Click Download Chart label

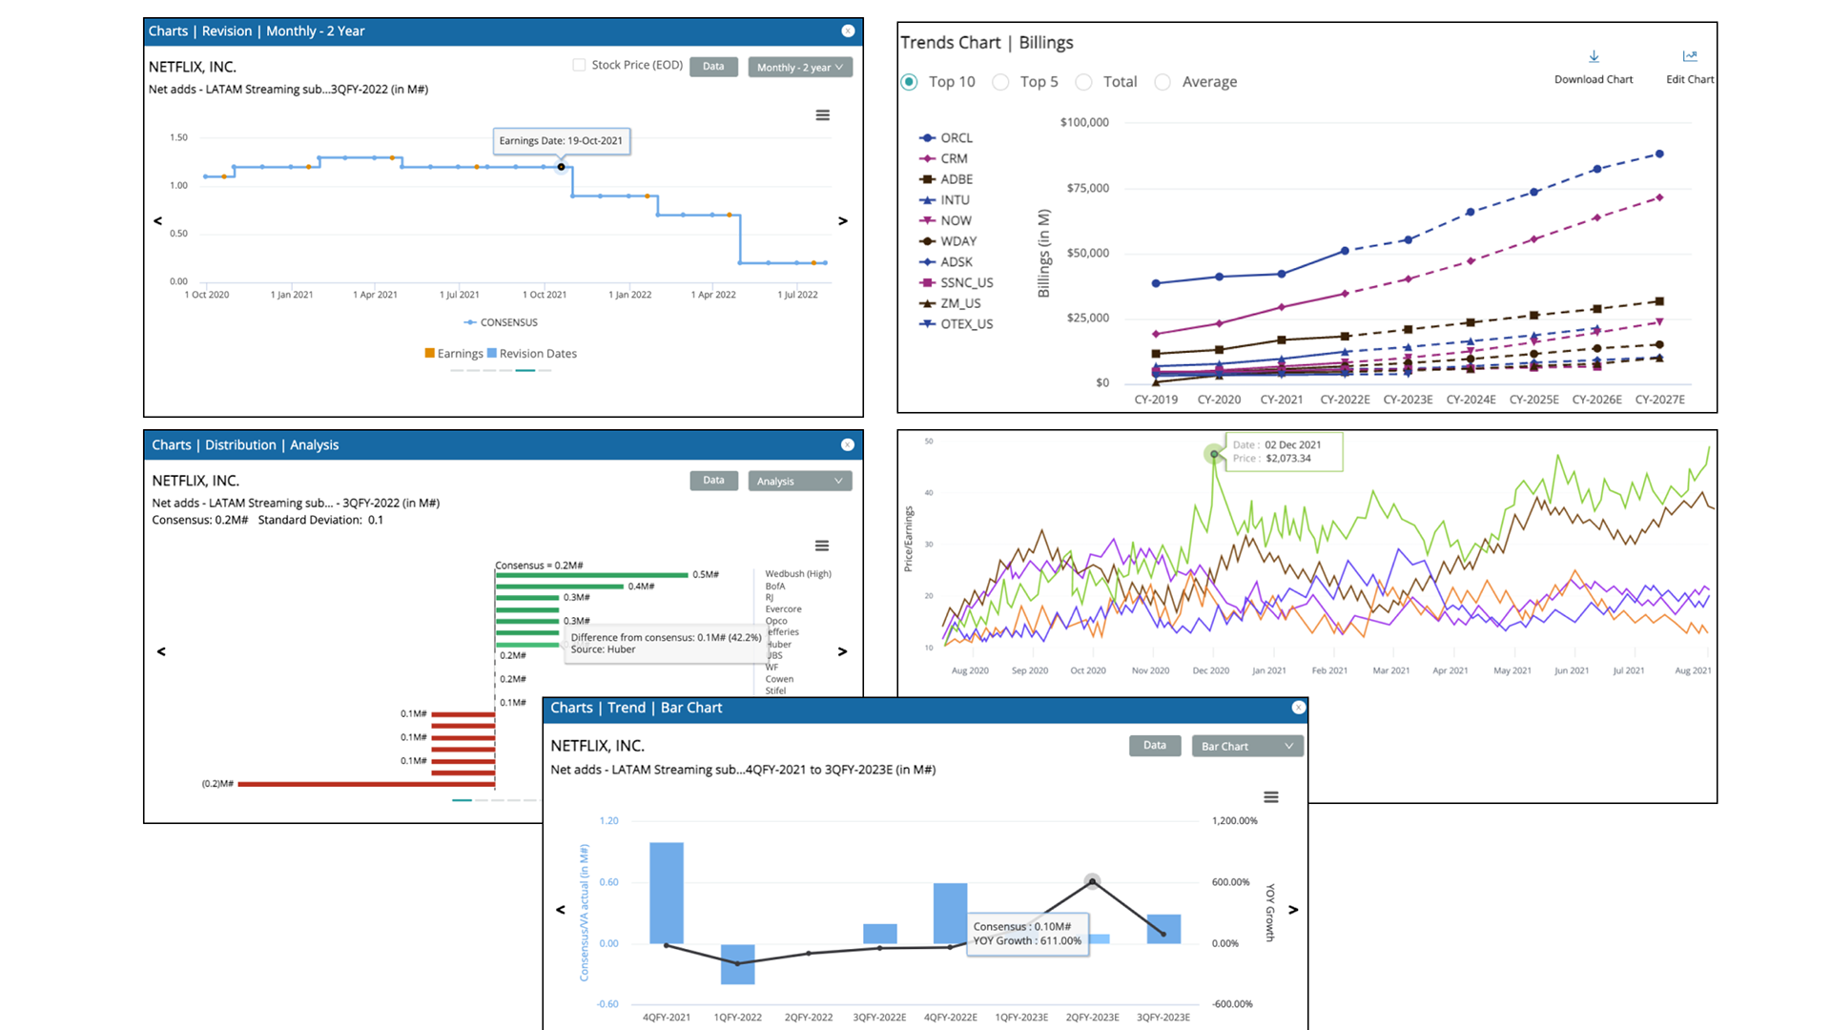tap(1594, 80)
